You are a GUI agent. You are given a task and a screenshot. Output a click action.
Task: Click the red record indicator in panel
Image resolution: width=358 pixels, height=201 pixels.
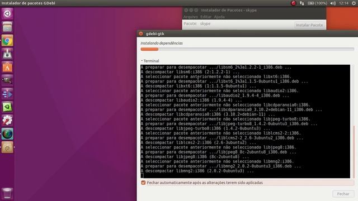tap(293, 3)
